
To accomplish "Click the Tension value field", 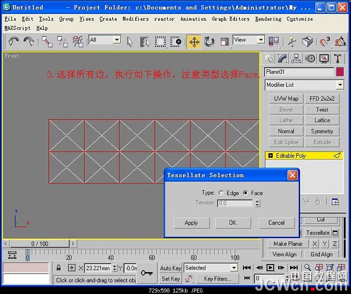I will click(235, 203).
